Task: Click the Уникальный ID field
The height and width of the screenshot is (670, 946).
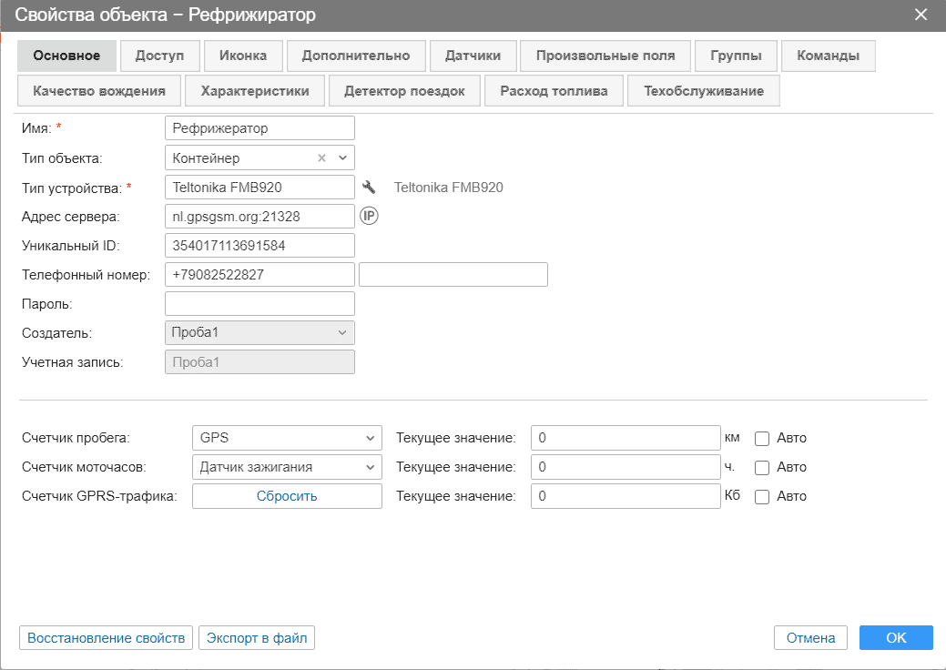Action: (260, 246)
